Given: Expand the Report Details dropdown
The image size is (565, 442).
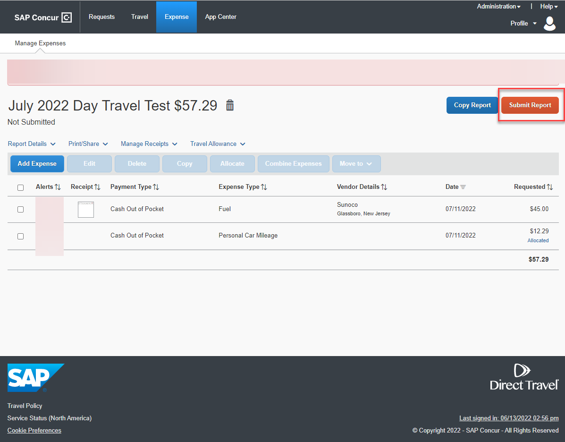Looking at the screenshot, I should point(32,144).
